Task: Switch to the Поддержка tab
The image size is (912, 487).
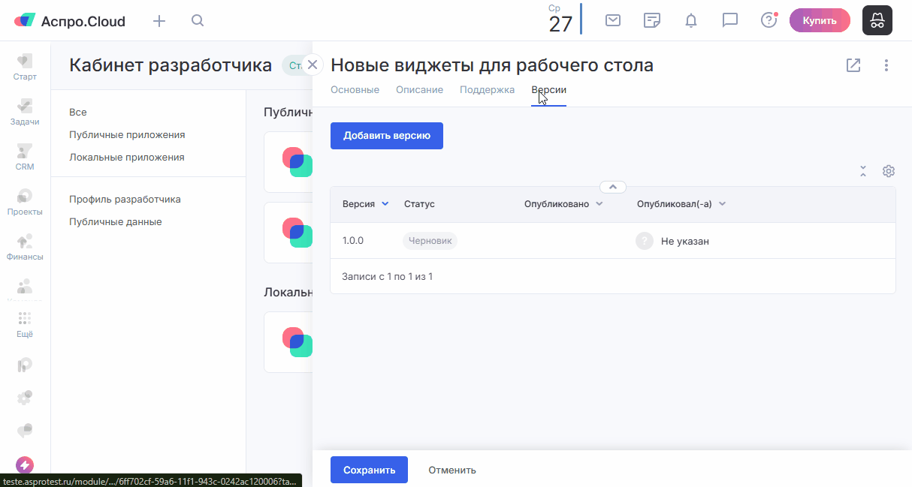Action: (x=487, y=90)
